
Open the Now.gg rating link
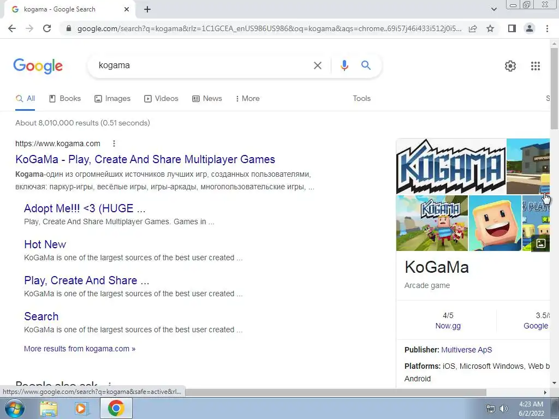point(448,326)
